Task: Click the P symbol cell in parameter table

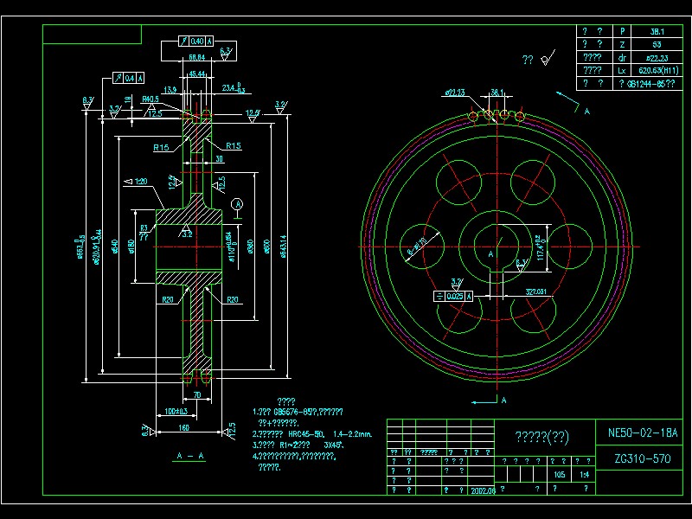Action: (x=622, y=31)
